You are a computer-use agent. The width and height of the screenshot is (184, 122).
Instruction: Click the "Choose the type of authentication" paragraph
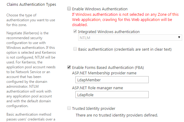[26, 20]
